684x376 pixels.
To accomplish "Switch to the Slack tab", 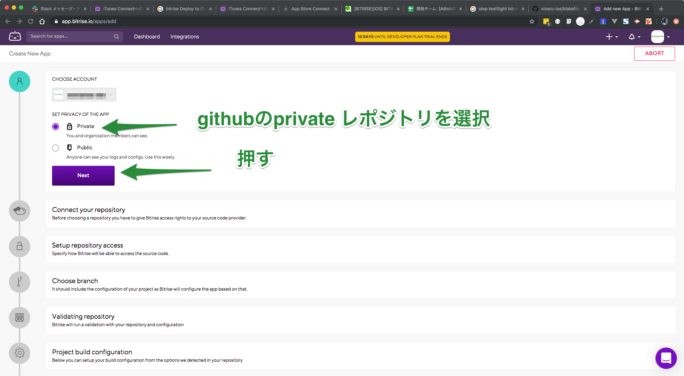I will [x=59, y=9].
